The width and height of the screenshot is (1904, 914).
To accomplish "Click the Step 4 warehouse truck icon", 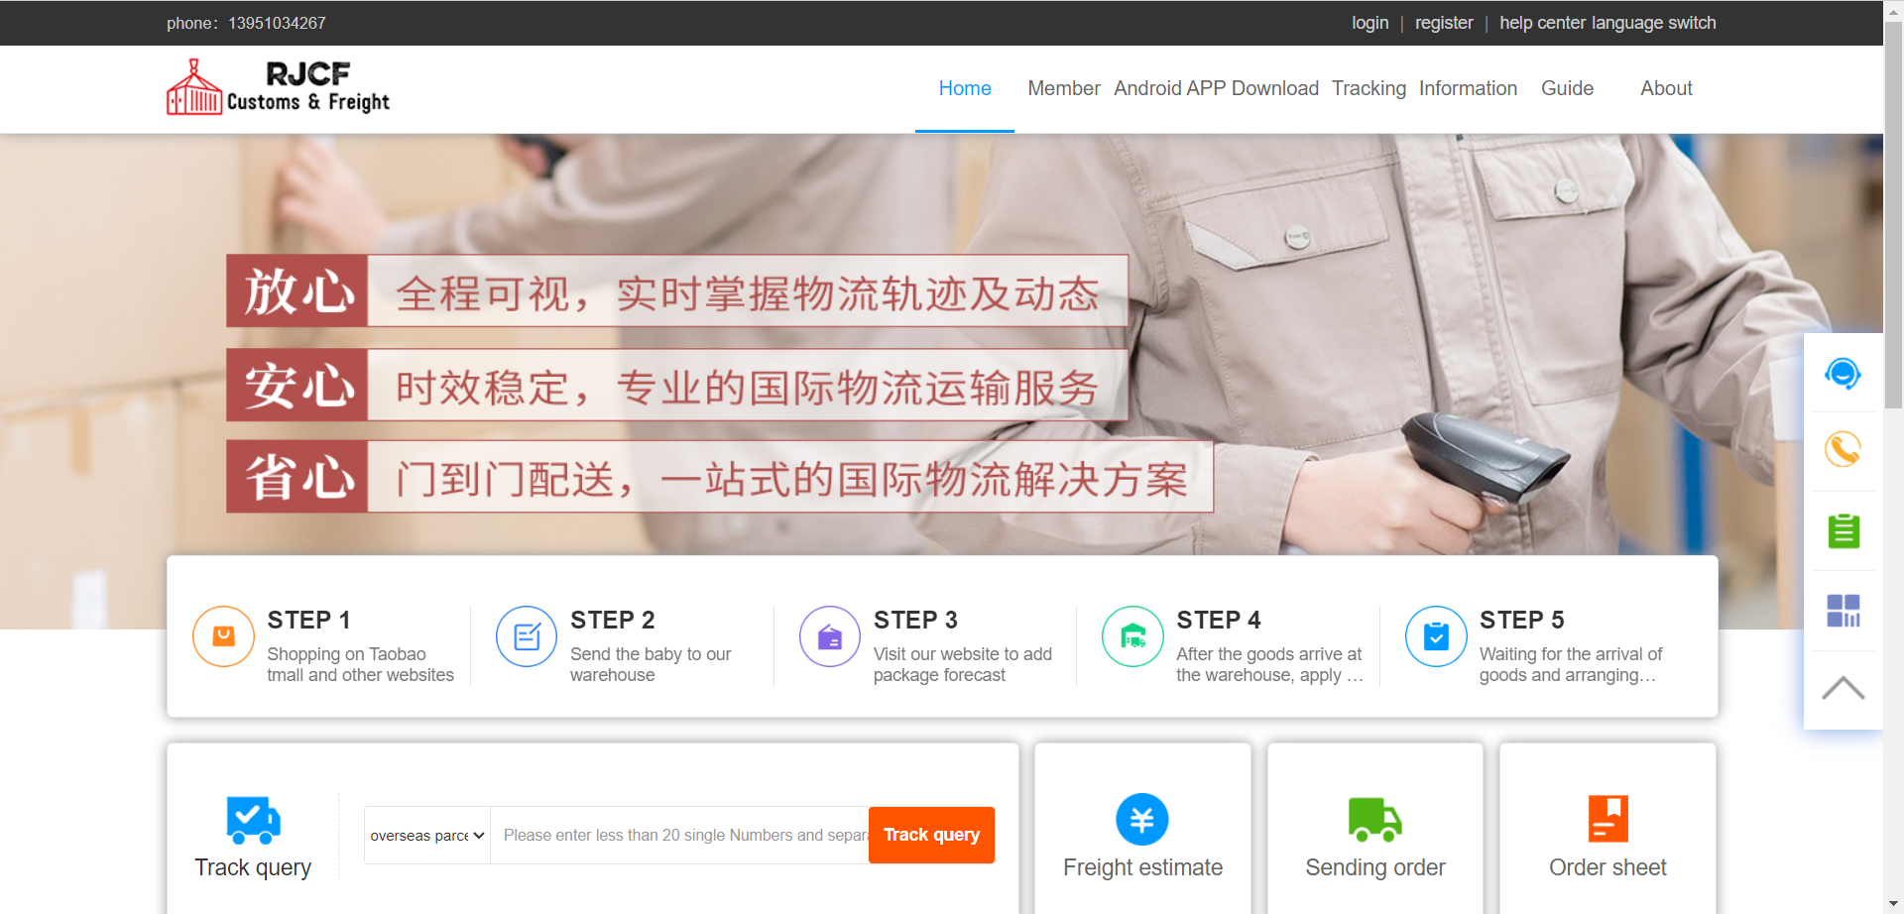I will click(1132, 636).
